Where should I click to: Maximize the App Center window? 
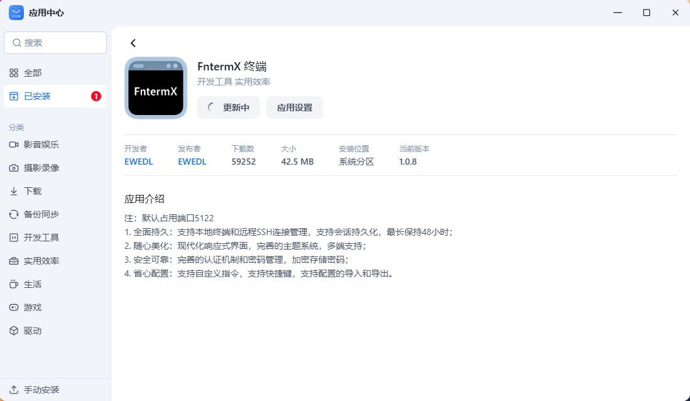coord(647,13)
